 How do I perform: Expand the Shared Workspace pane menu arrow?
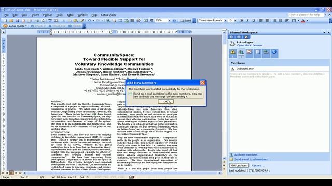click(x=324, y=32)
